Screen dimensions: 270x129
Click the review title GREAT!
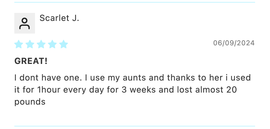pos(31,61)
